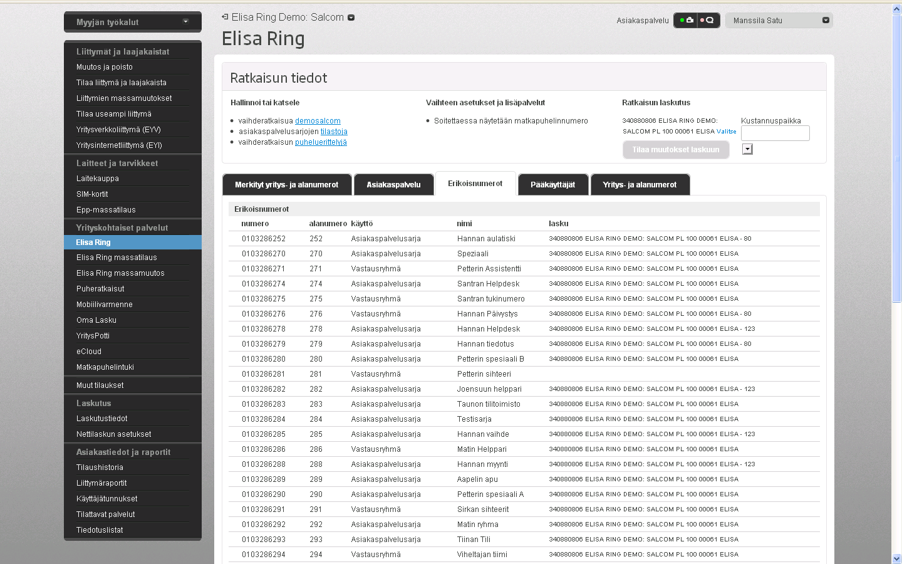Screen dimensions: 902x564
Task: Select Elisa Ring highlighted sidebar item
Action: coord(133,243)
